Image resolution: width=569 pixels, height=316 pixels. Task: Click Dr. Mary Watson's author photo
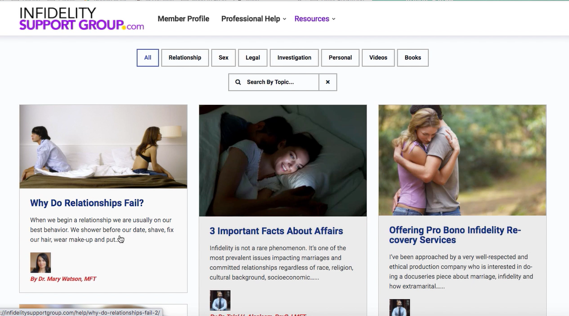click(x=40, y=263)
